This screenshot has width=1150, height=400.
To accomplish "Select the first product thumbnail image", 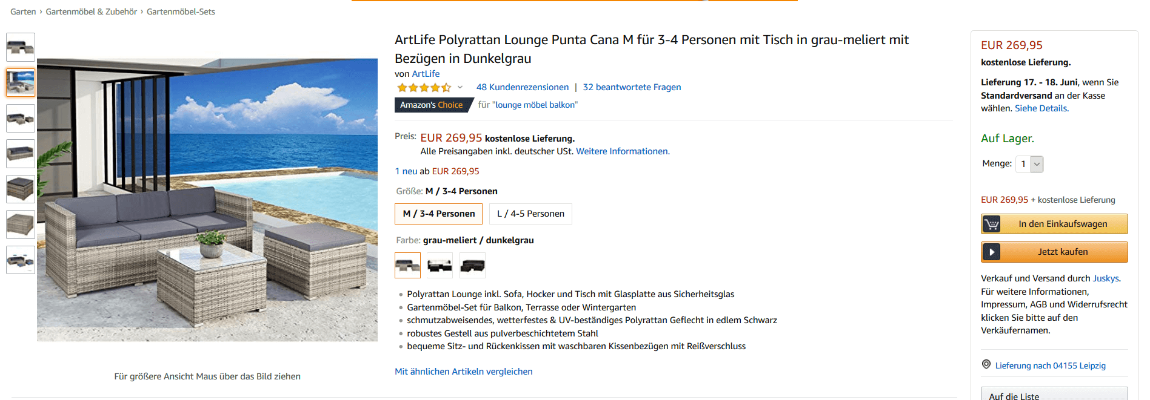I will click(x=21, y=47).
